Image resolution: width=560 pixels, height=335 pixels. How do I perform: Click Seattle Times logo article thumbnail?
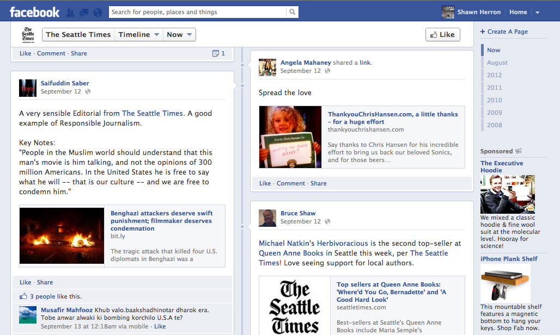click(295, 306)
